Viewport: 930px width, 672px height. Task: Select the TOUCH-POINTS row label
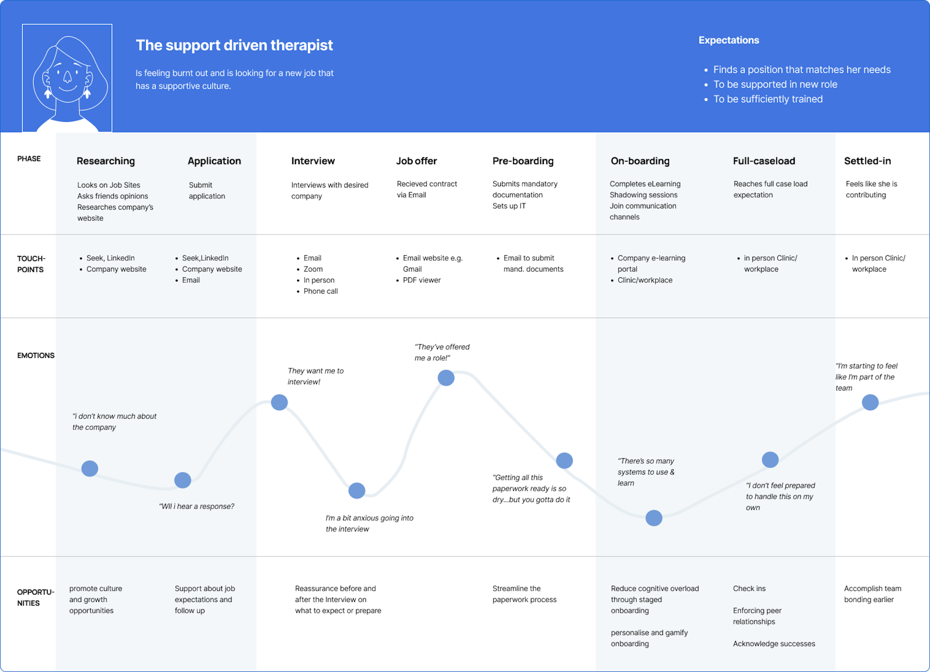(31, 264)
